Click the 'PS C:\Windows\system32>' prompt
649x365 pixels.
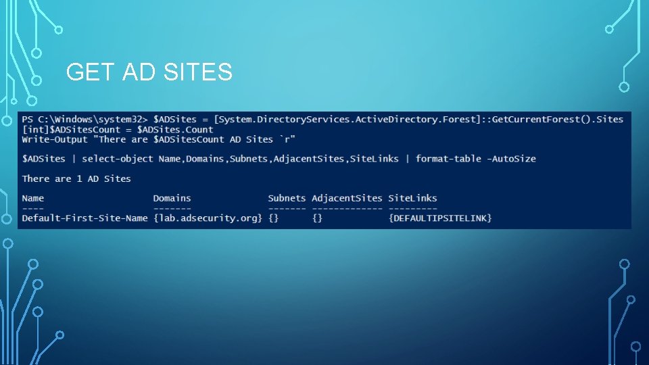(x=85, y=120)
